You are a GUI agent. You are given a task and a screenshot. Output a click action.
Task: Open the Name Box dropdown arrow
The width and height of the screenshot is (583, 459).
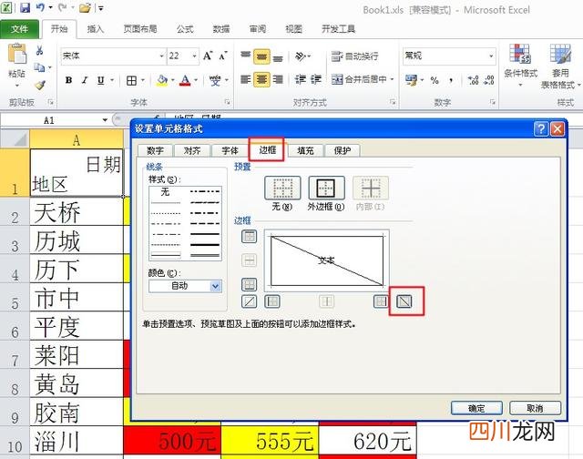[105, 120]
